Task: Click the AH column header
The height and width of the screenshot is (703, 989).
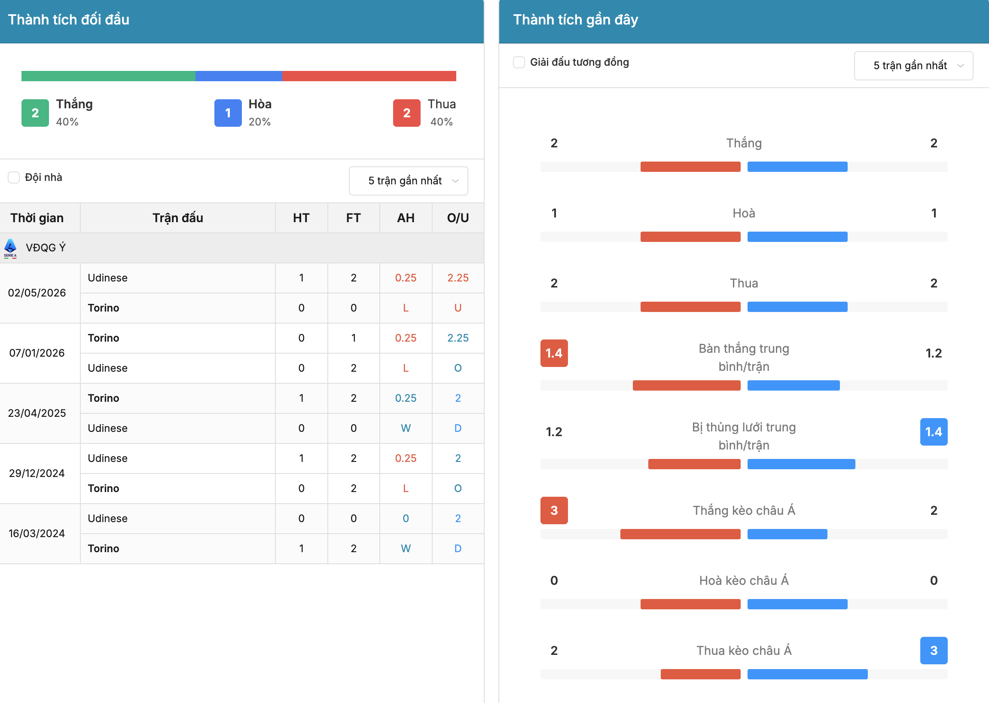Action: [x=406, y=218]
